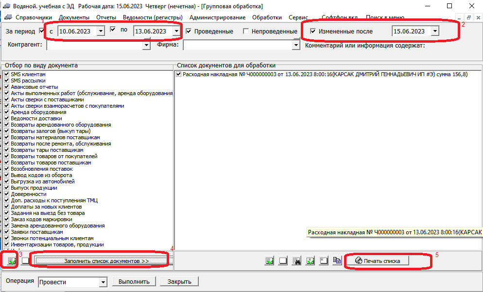Click the copy list icon beside Печать списка
483x292 pixels.
(x=337, y=261)
